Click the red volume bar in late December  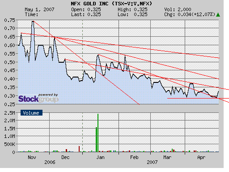click(x=79, y=149)
